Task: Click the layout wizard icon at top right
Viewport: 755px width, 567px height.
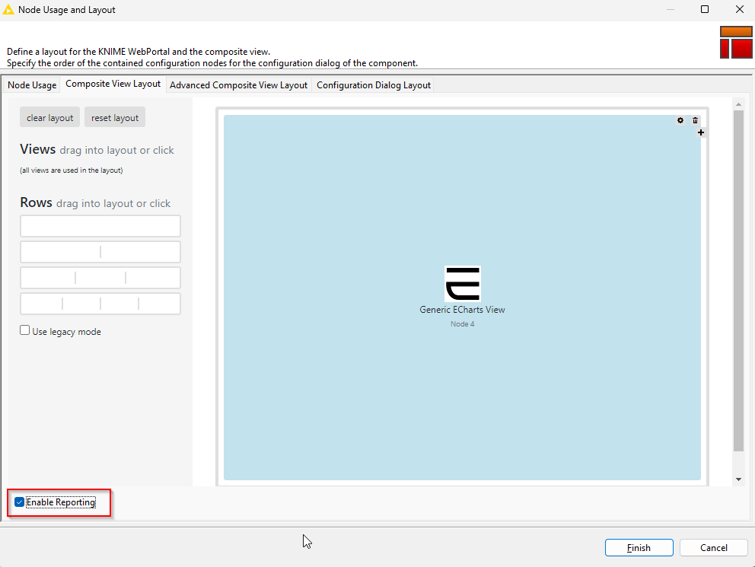Action: 736,43
